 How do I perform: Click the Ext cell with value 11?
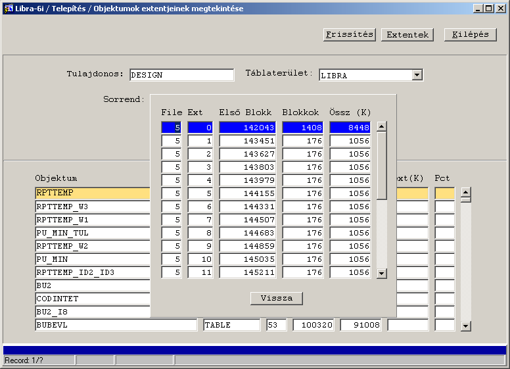(x=200, y=272)
